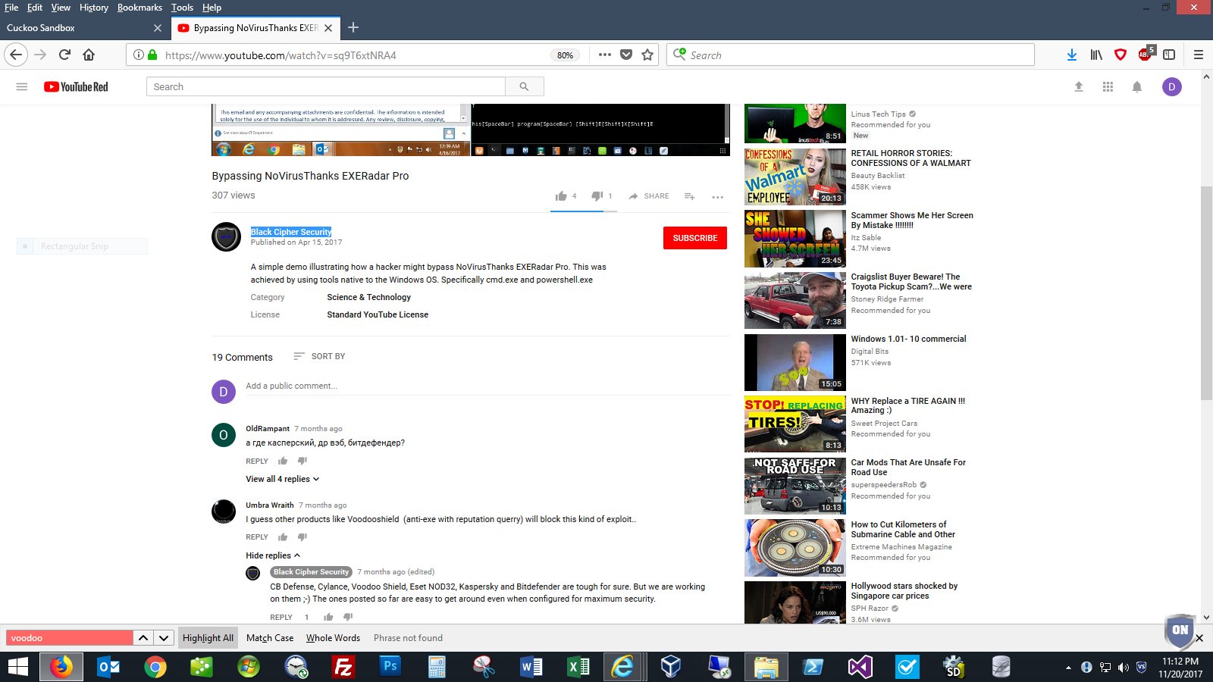Dislike OldRampant's comment

coord(302,461)
